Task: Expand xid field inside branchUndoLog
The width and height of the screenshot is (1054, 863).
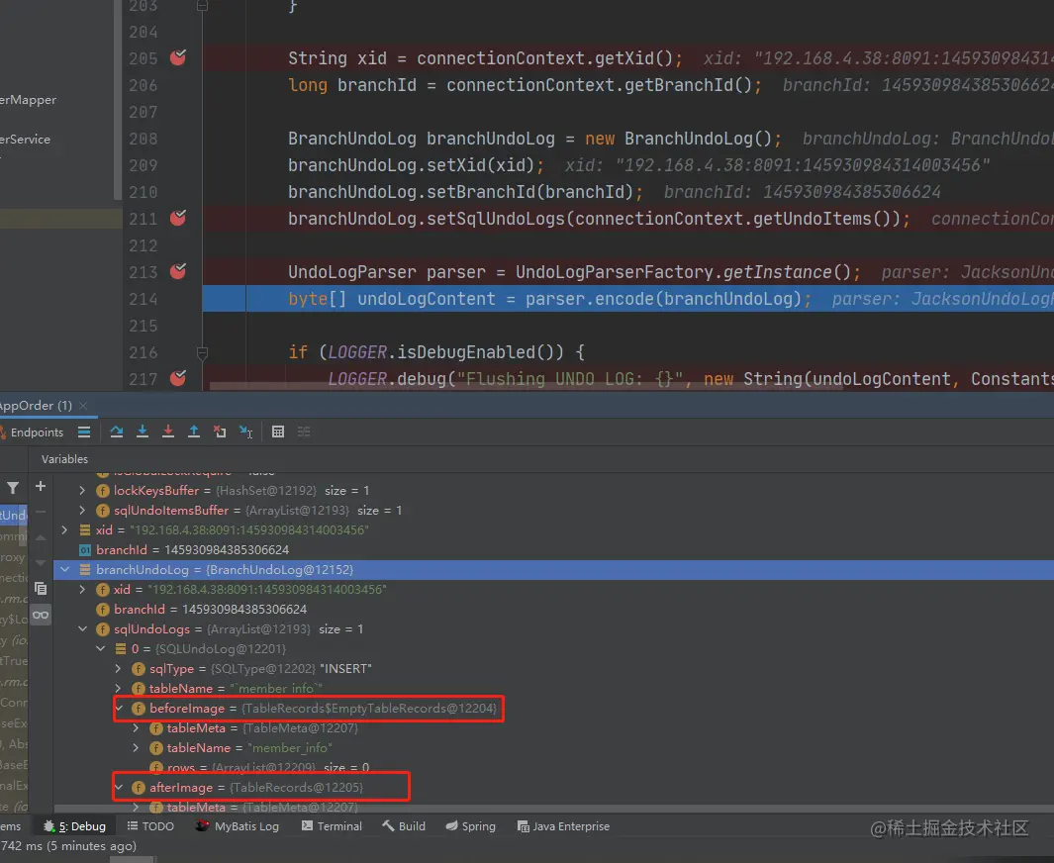Action: pos(82,590)
